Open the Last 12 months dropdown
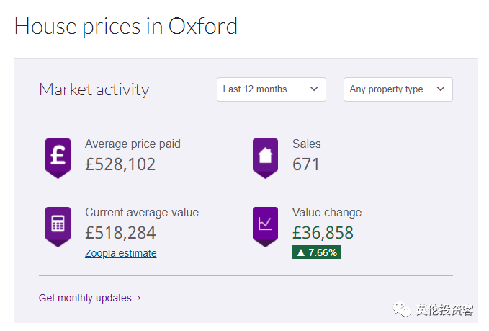 tap(271, 89)
